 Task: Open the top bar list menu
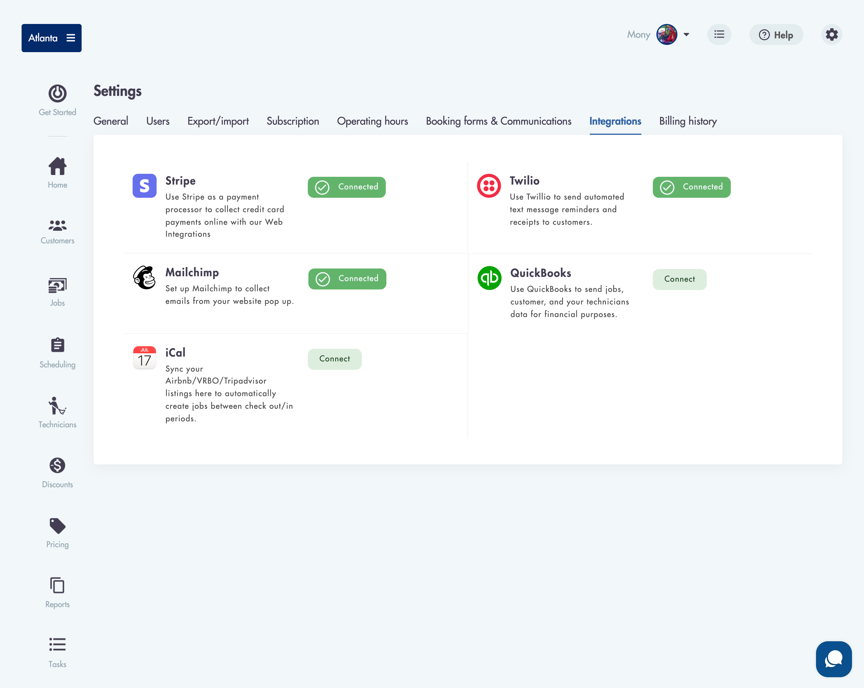[x=719, y=34]
